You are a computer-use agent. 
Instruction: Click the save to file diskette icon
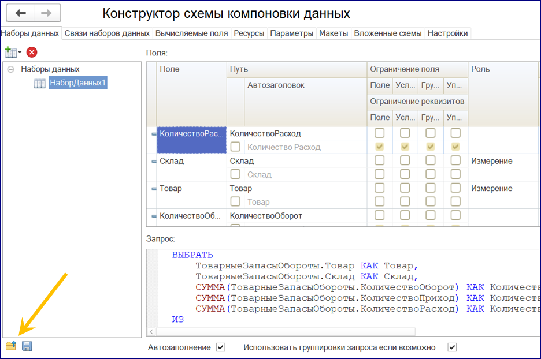point(27,346)
